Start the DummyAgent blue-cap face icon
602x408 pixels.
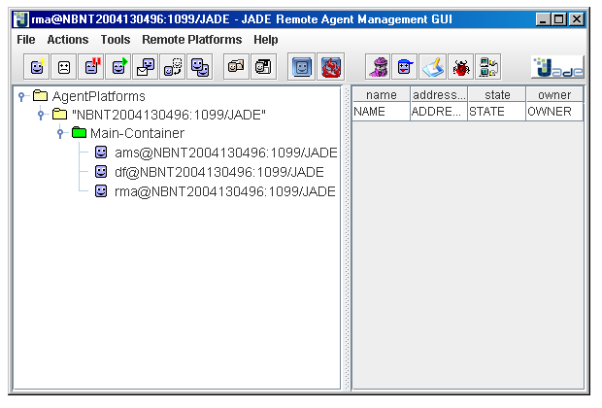(x=405, y=67)
